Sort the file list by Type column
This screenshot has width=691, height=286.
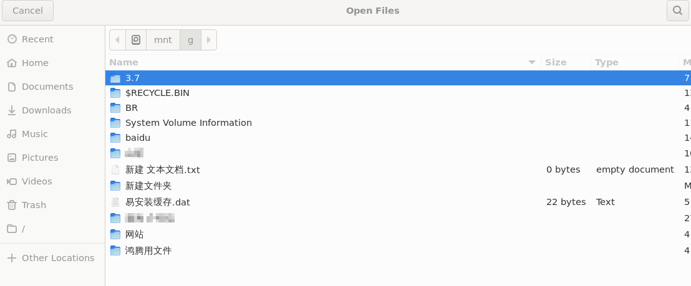635,62
